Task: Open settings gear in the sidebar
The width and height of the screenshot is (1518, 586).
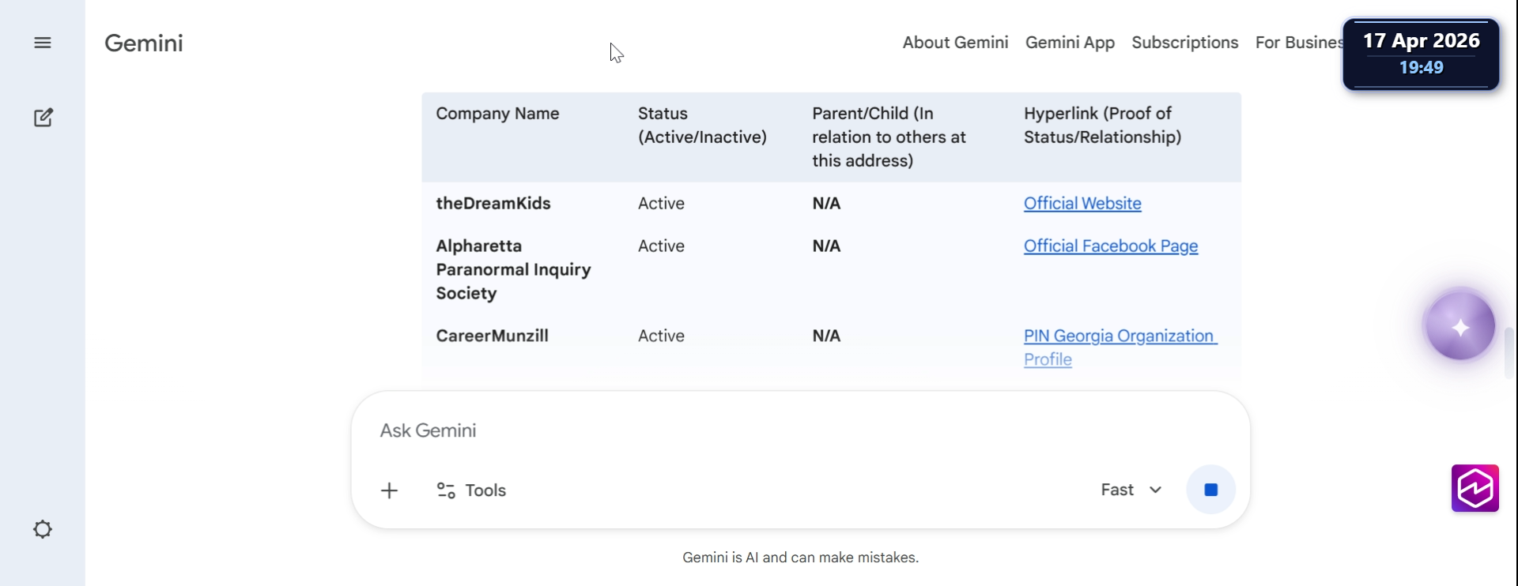Action: pyautogui.click(x=43, y=529)
